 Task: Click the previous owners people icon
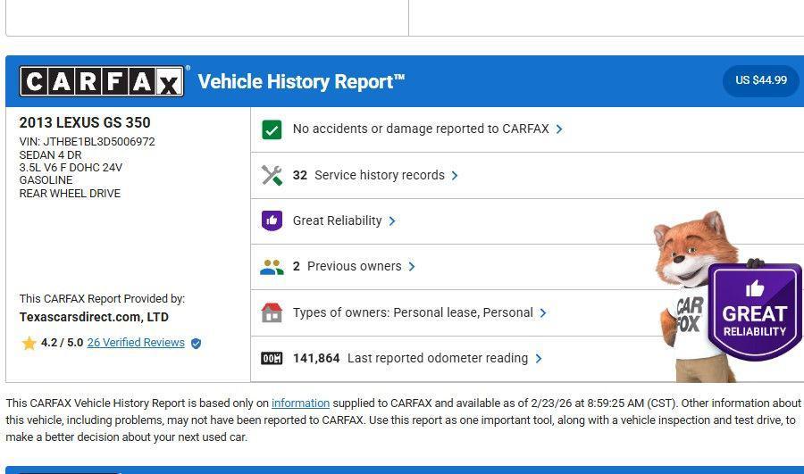[x=272, y=267]
